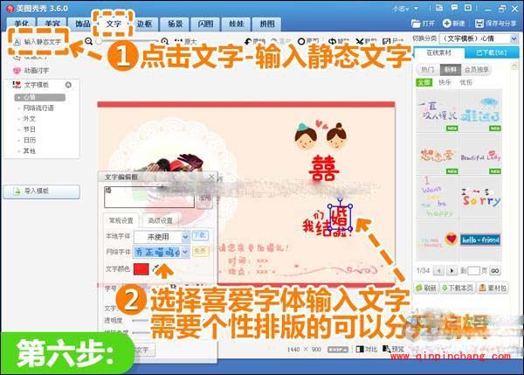The image size is (524, 375).
Task: Click 保存与分享 disk icon
Action: pyautogui.click(x=479, y=23)
